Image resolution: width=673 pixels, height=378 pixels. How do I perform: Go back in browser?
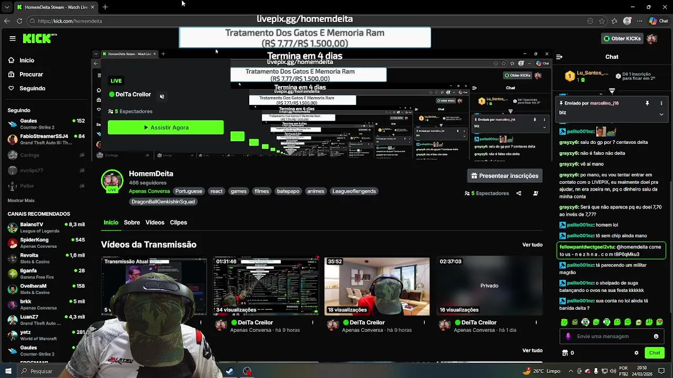7,21
